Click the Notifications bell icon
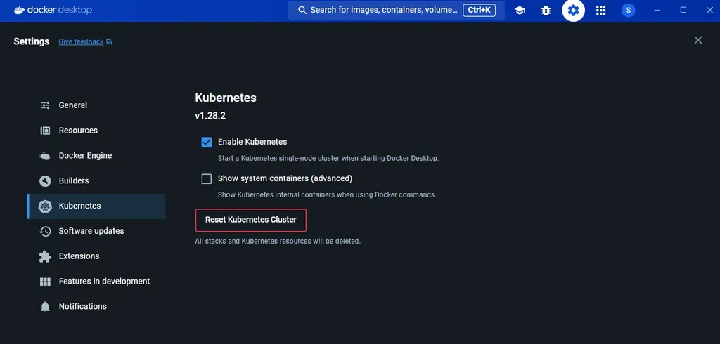Viewport: 720px width, 344px height. (x=45, y=307)
